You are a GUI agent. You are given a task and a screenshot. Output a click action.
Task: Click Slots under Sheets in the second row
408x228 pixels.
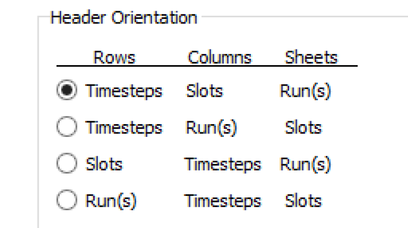click(303, 127)
